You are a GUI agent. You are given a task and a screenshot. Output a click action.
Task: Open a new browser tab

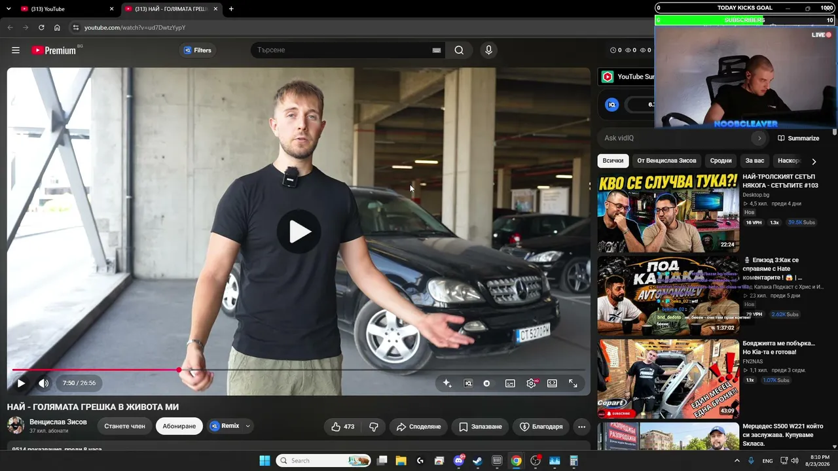point(231,9)
